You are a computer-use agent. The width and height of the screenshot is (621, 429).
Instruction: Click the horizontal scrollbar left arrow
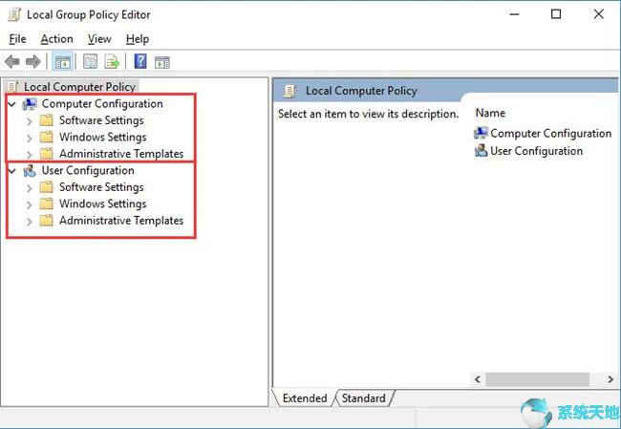pyautogui.click(x=478, y=379)
